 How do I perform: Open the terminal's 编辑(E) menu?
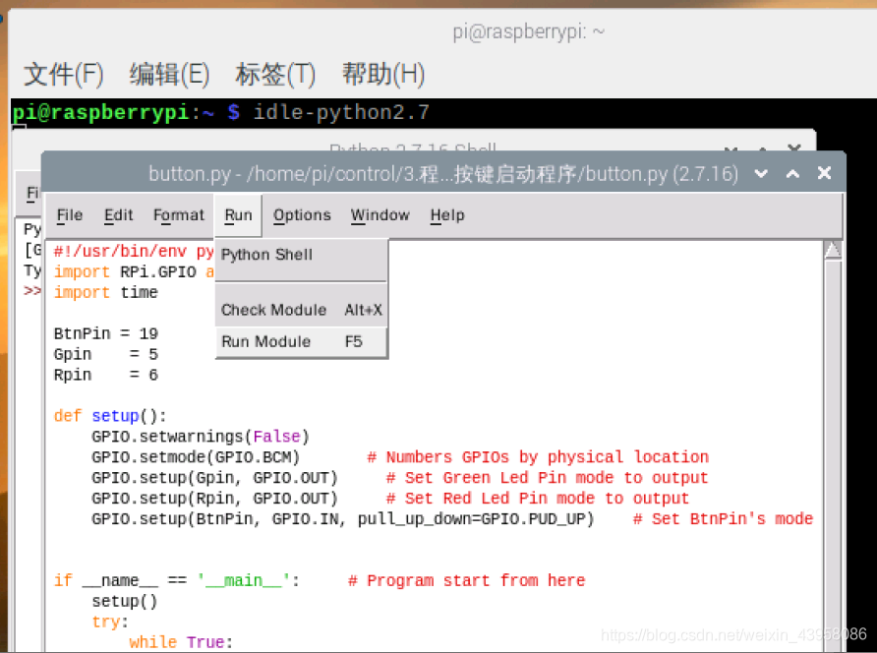(x=170, y=74)
